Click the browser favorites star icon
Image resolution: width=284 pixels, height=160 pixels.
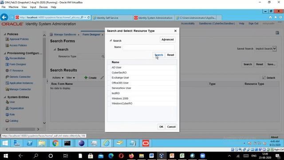coord(276,17)
